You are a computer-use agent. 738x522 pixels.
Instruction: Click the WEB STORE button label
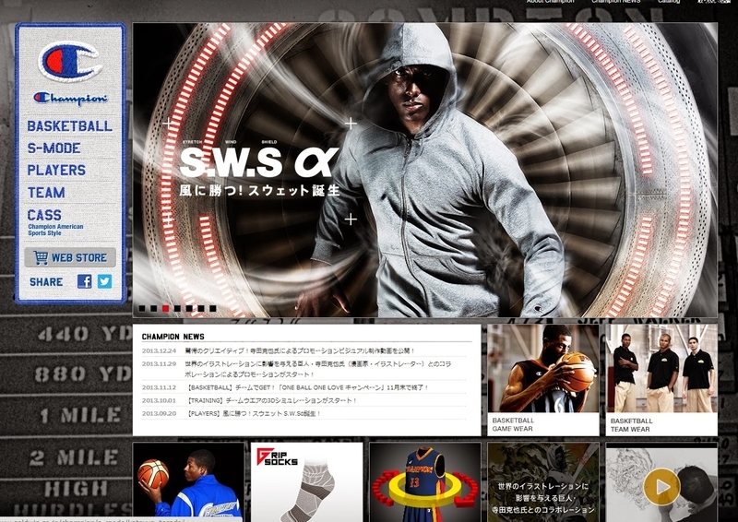click(x=79, y=257)
